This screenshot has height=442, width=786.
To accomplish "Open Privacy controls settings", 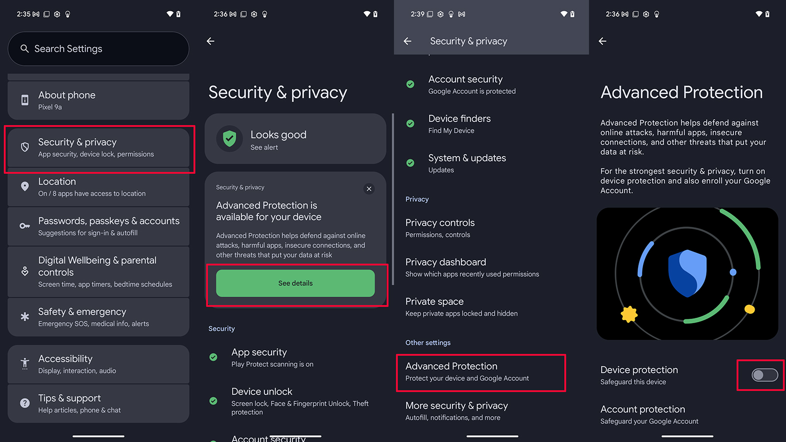I will (x=440, y=228).
